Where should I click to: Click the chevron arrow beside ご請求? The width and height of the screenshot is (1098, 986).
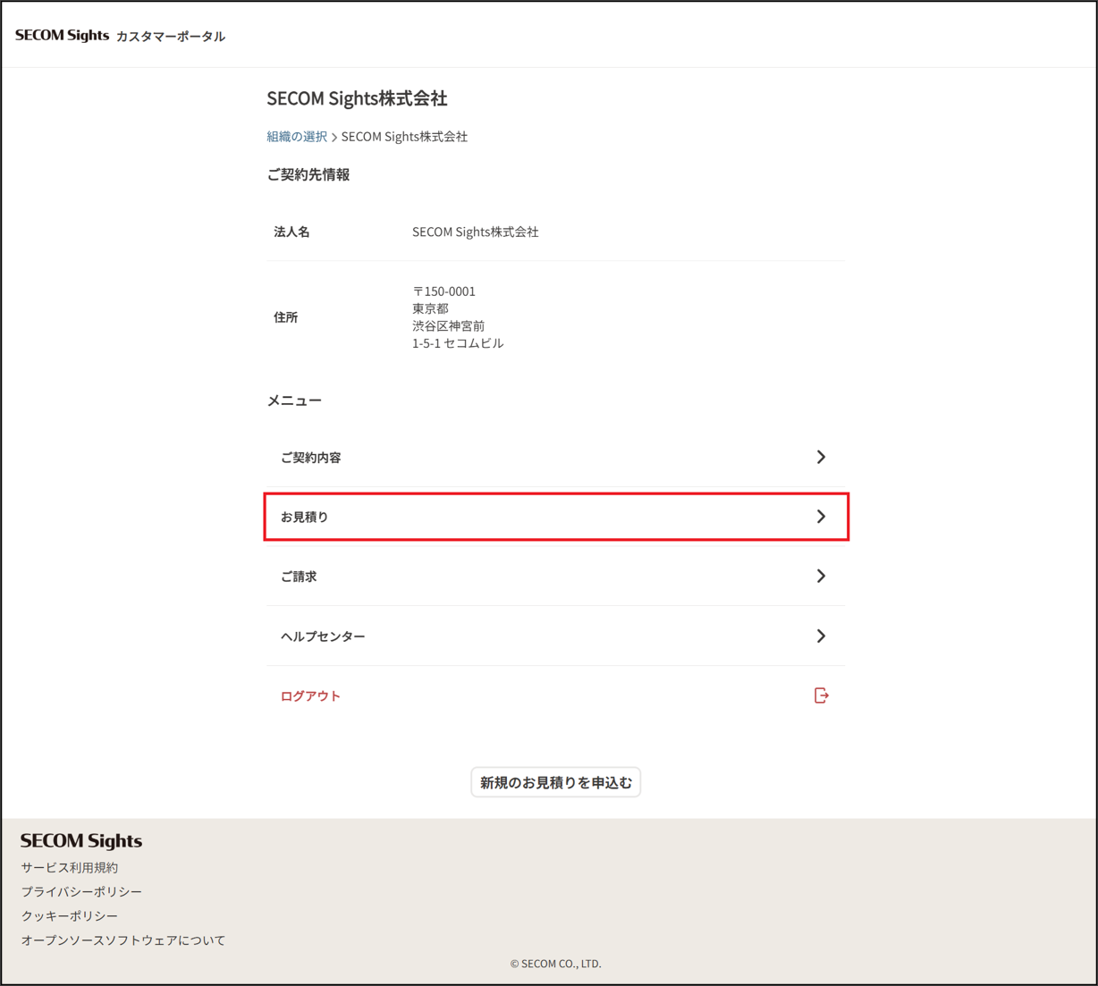click(821, 577)
